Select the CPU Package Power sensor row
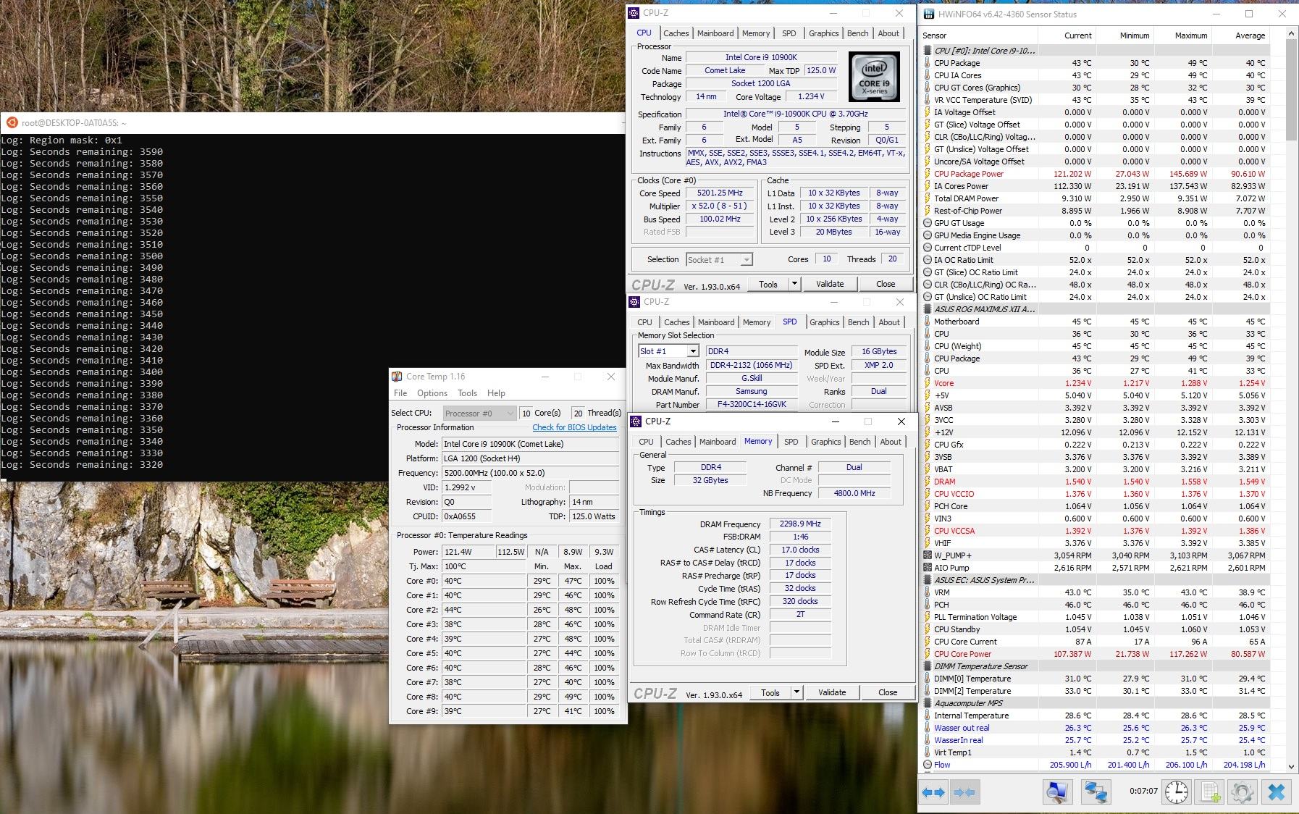 point(1096,174)
